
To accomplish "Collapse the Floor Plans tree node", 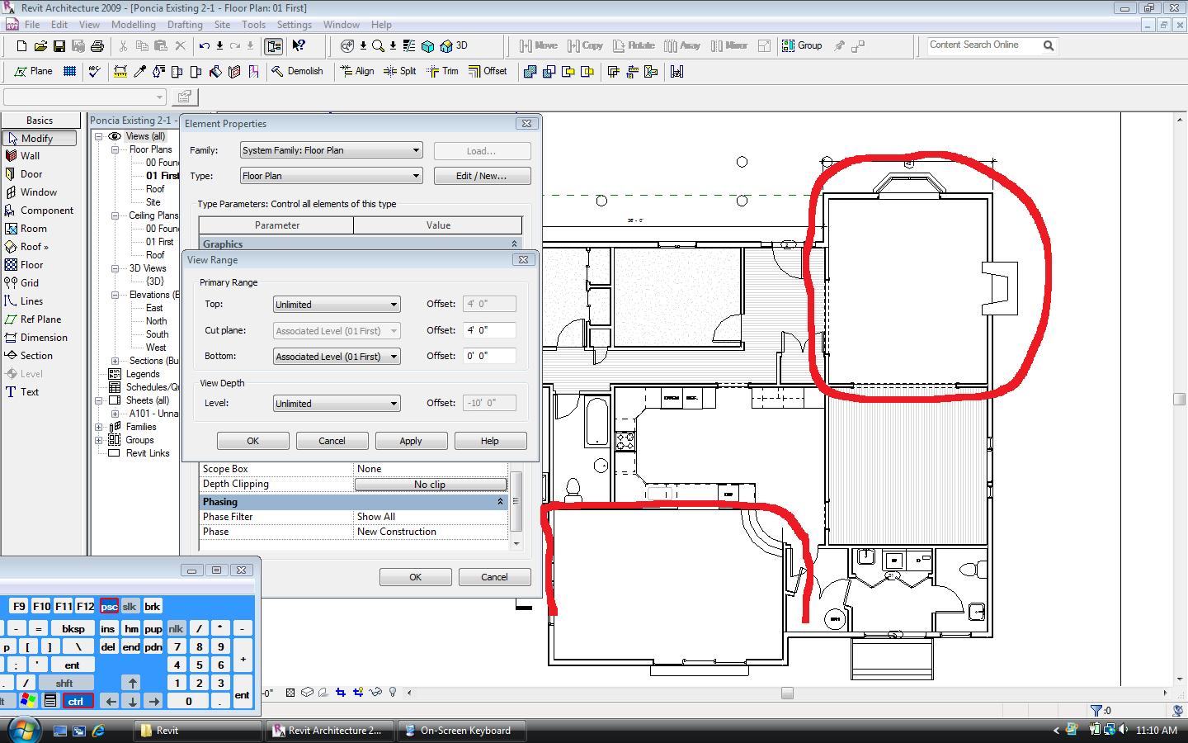I will click(x=115, y=149).
